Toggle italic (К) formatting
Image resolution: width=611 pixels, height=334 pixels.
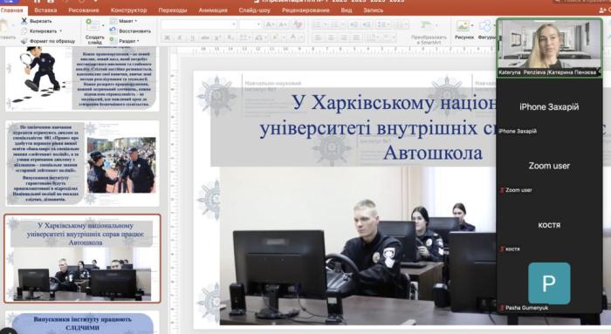(x=180, y=37)
